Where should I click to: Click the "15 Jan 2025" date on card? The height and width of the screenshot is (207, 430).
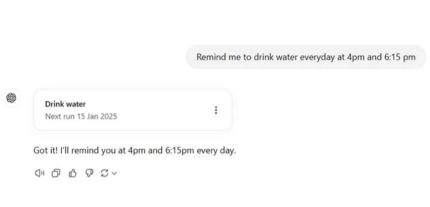point(97,117)
